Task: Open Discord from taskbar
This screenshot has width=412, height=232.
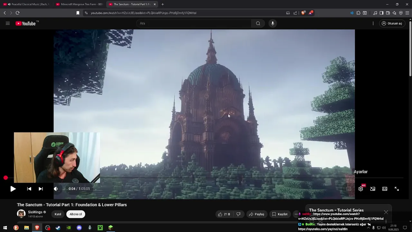Action: (x=79, y=228)
